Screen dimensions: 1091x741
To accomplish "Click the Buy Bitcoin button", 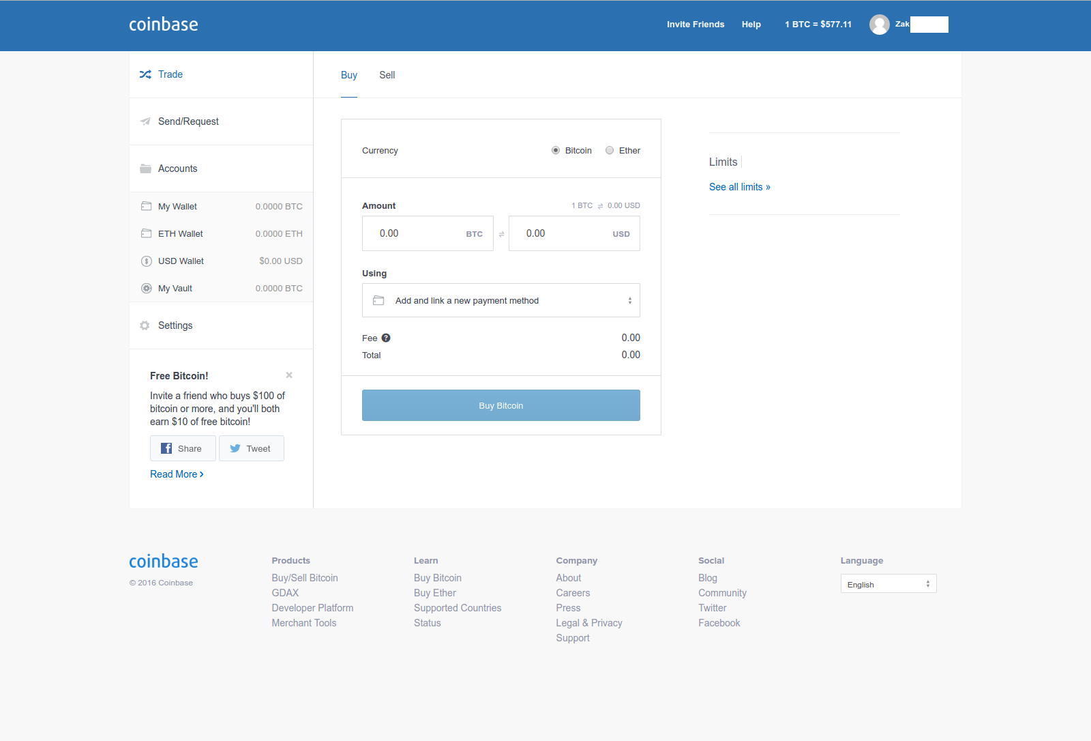I will tap(501, 405).
